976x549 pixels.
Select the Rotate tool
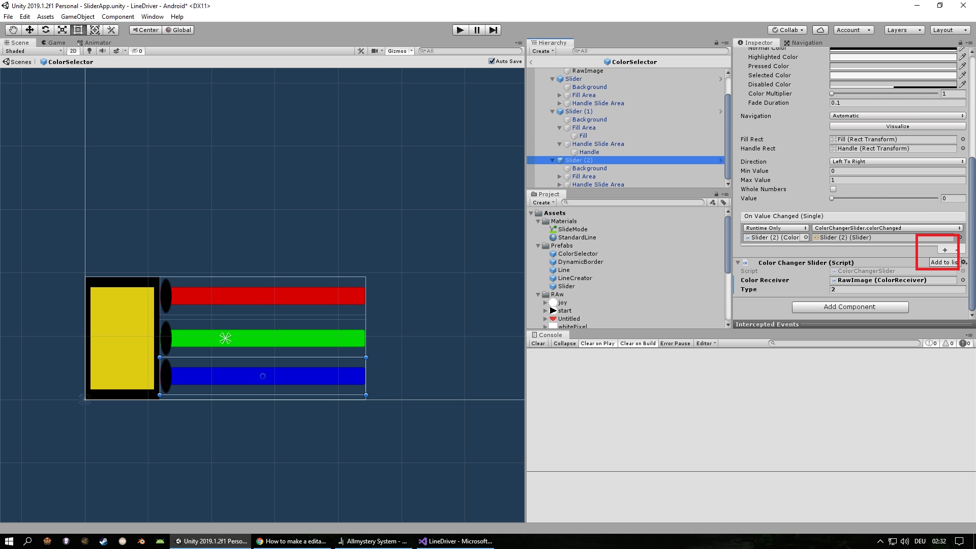(x=46, y=29)
